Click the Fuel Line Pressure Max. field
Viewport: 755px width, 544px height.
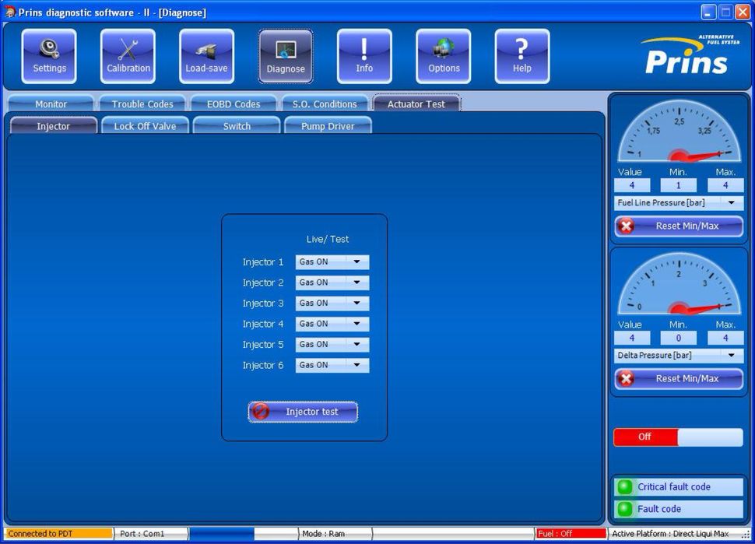[x=725, y=185]
